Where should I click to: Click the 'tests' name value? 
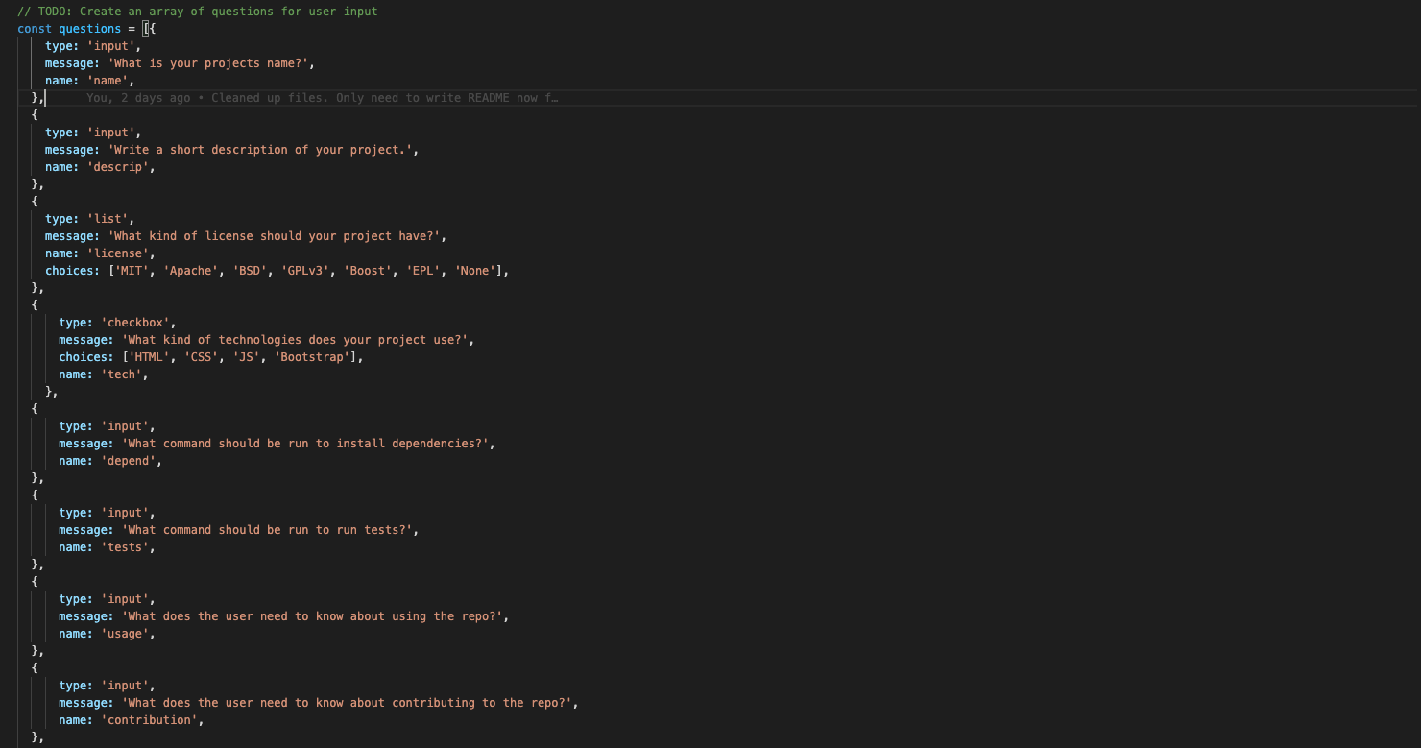(126, 546)
